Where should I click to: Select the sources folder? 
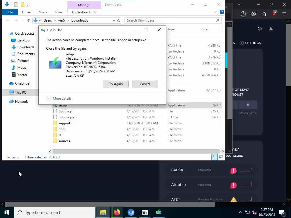64,141
